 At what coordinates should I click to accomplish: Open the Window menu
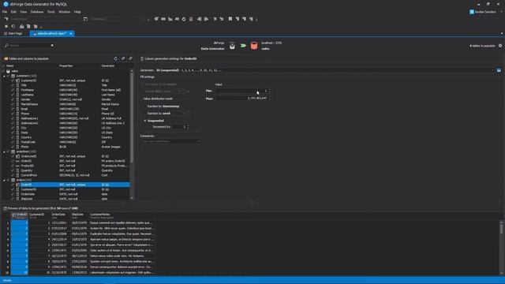tap(65, 12)
